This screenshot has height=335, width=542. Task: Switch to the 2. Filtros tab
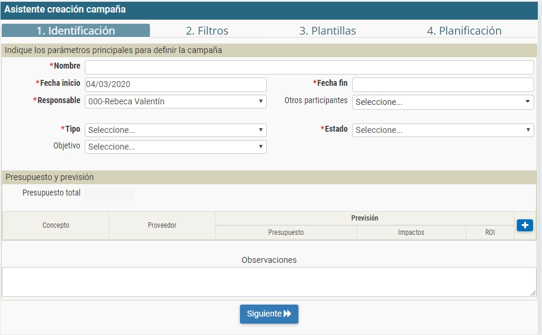pyautogui.click(x=207, y=31)
